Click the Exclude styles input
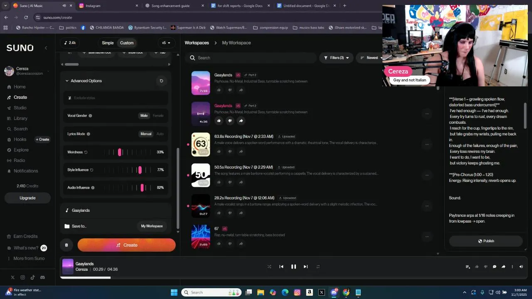 pos(116,98)
